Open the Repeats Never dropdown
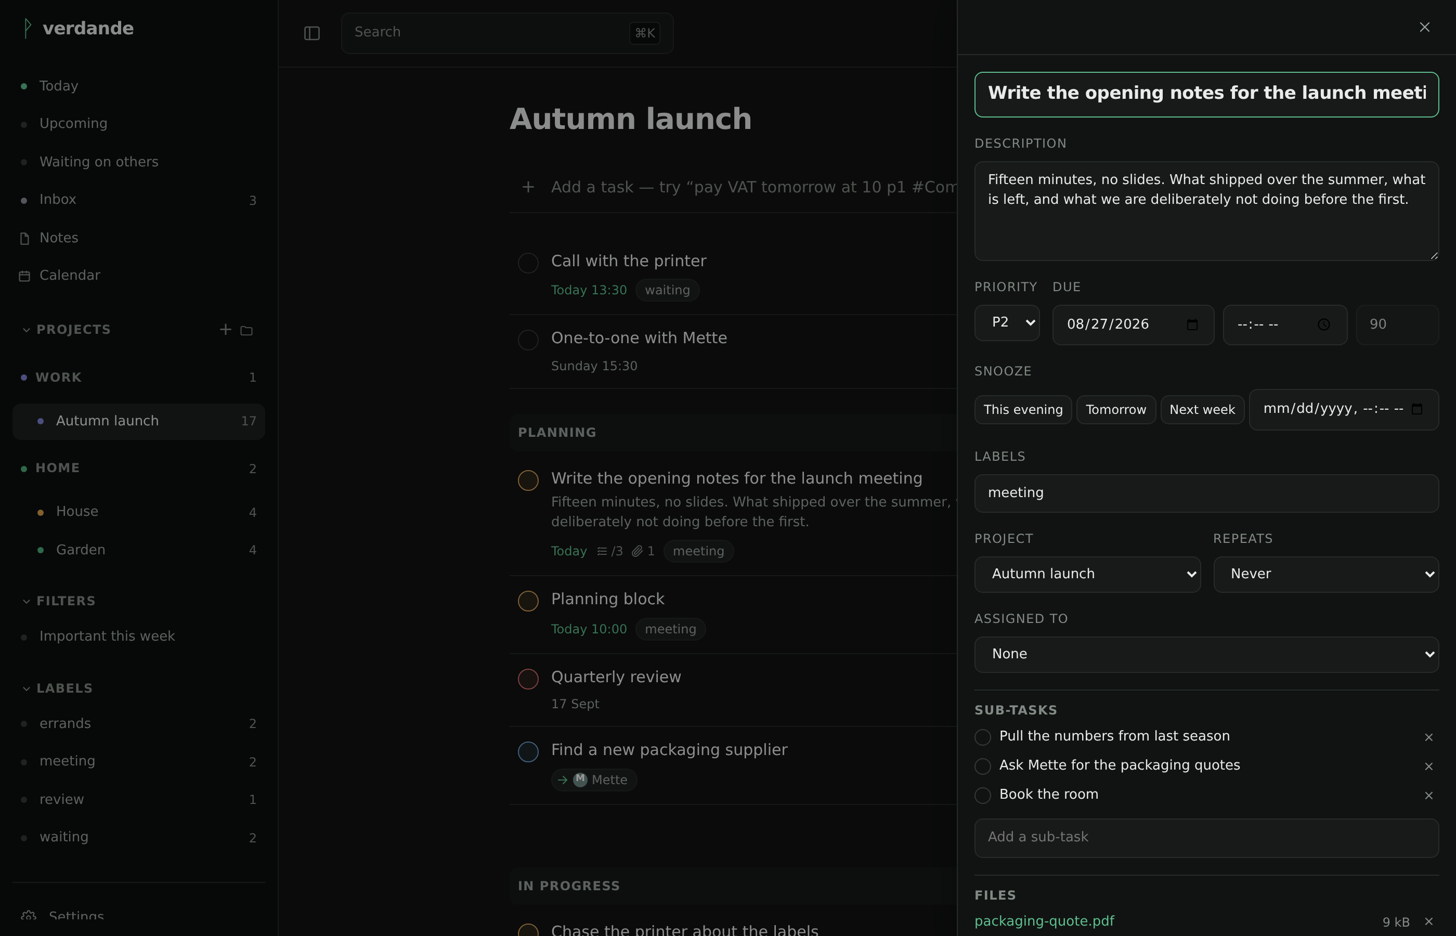 click(x=1326, y=575)
